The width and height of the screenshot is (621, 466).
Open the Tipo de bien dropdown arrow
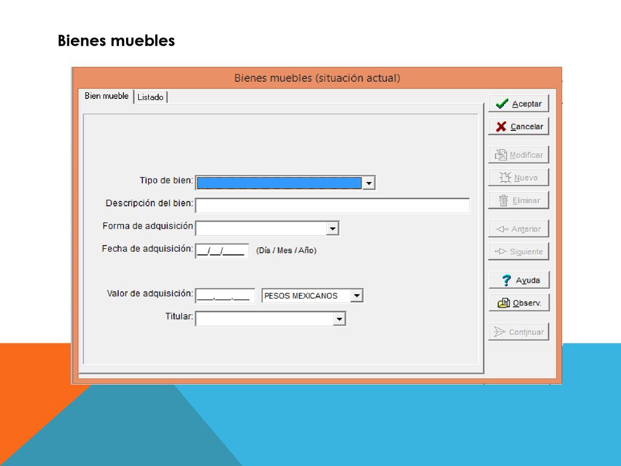tap(369, 183)
